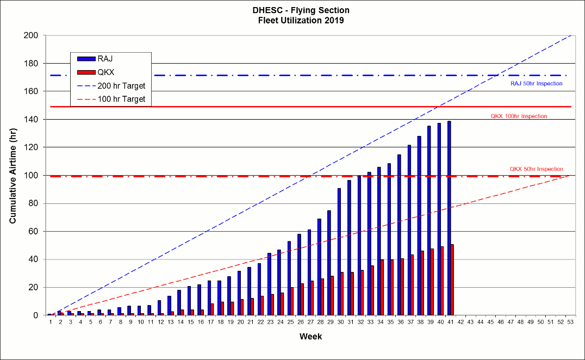
Task: Click the chart title DHESC - Flying Section
Action: (x=300, y=10)
